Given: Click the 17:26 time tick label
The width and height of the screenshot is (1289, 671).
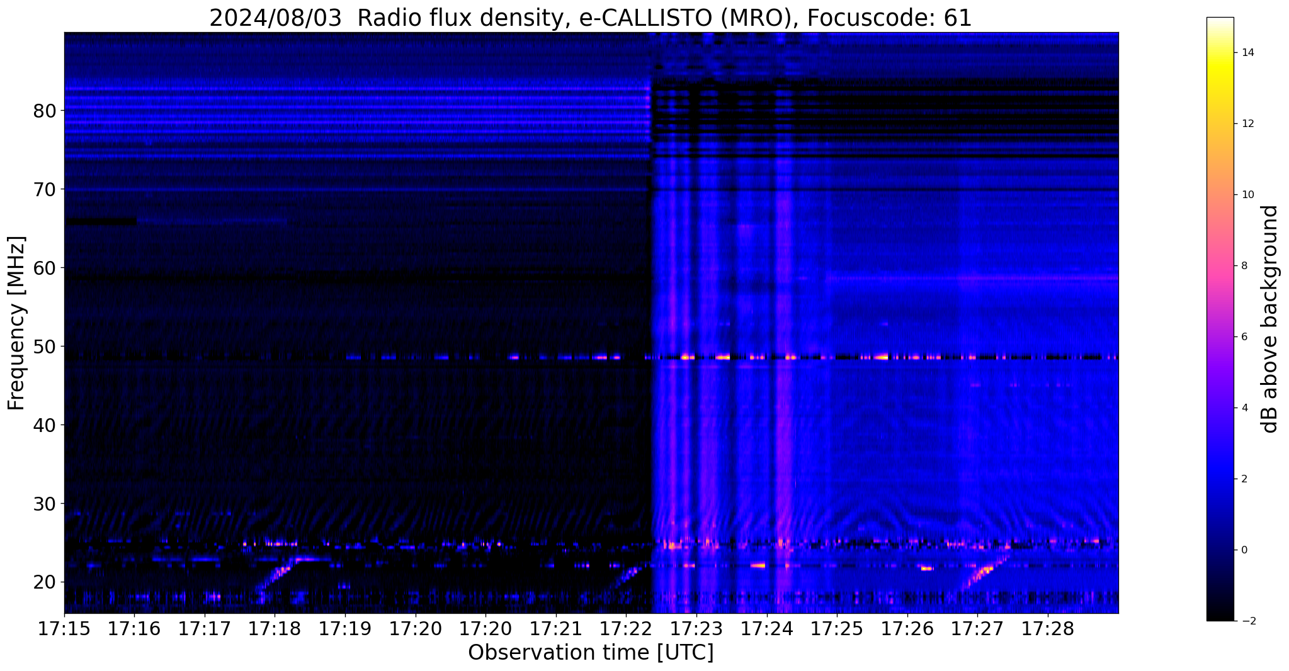Looking at the screenshot, I should (907, 629).
